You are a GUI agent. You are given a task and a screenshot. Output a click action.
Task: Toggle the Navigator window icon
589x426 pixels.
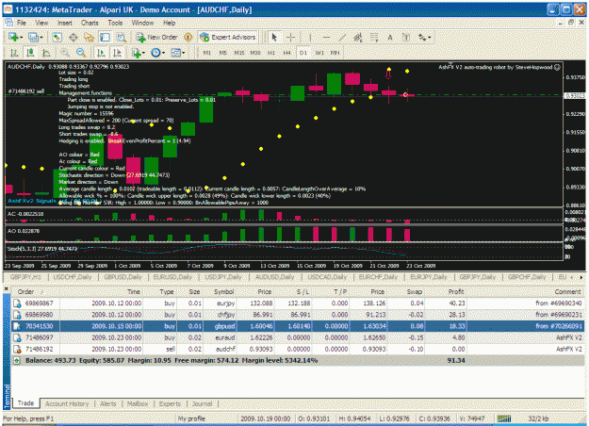pyautogui.click(x=89, y=37)
